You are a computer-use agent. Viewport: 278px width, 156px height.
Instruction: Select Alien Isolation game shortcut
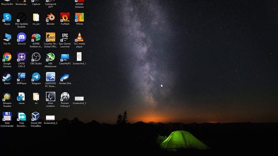(x=50, y=100)
